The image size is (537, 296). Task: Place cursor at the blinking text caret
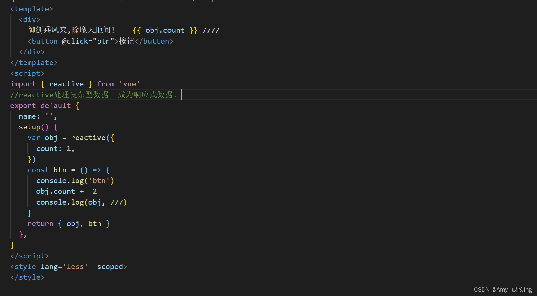tap(181, 94)
